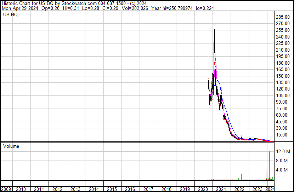
Task: Click the 2021 price peak near 255
Action: [x=215, y=31]
